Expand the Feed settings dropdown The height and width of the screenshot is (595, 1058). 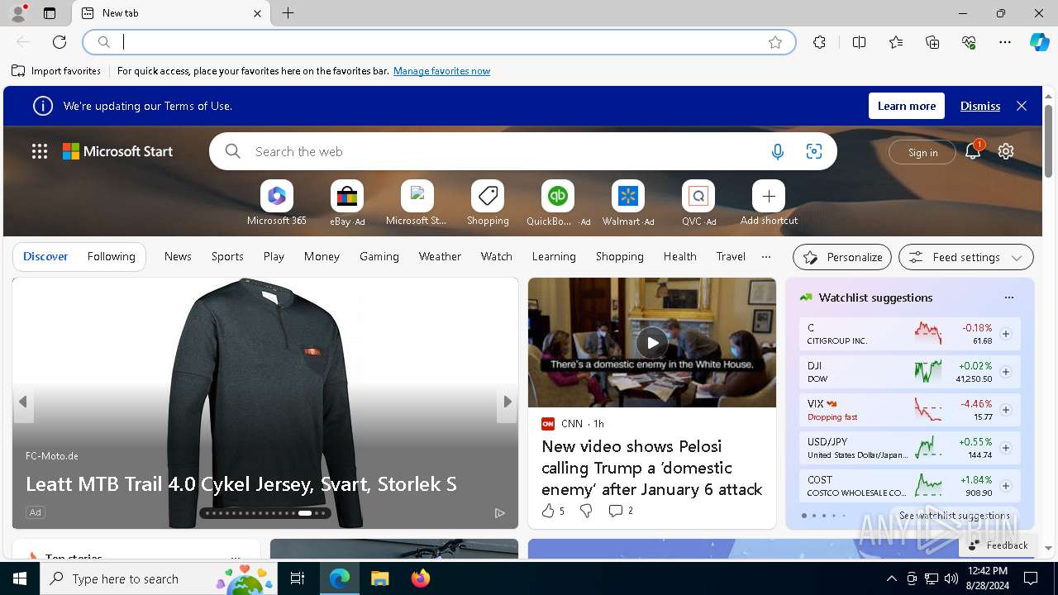(x=966, y=257)
